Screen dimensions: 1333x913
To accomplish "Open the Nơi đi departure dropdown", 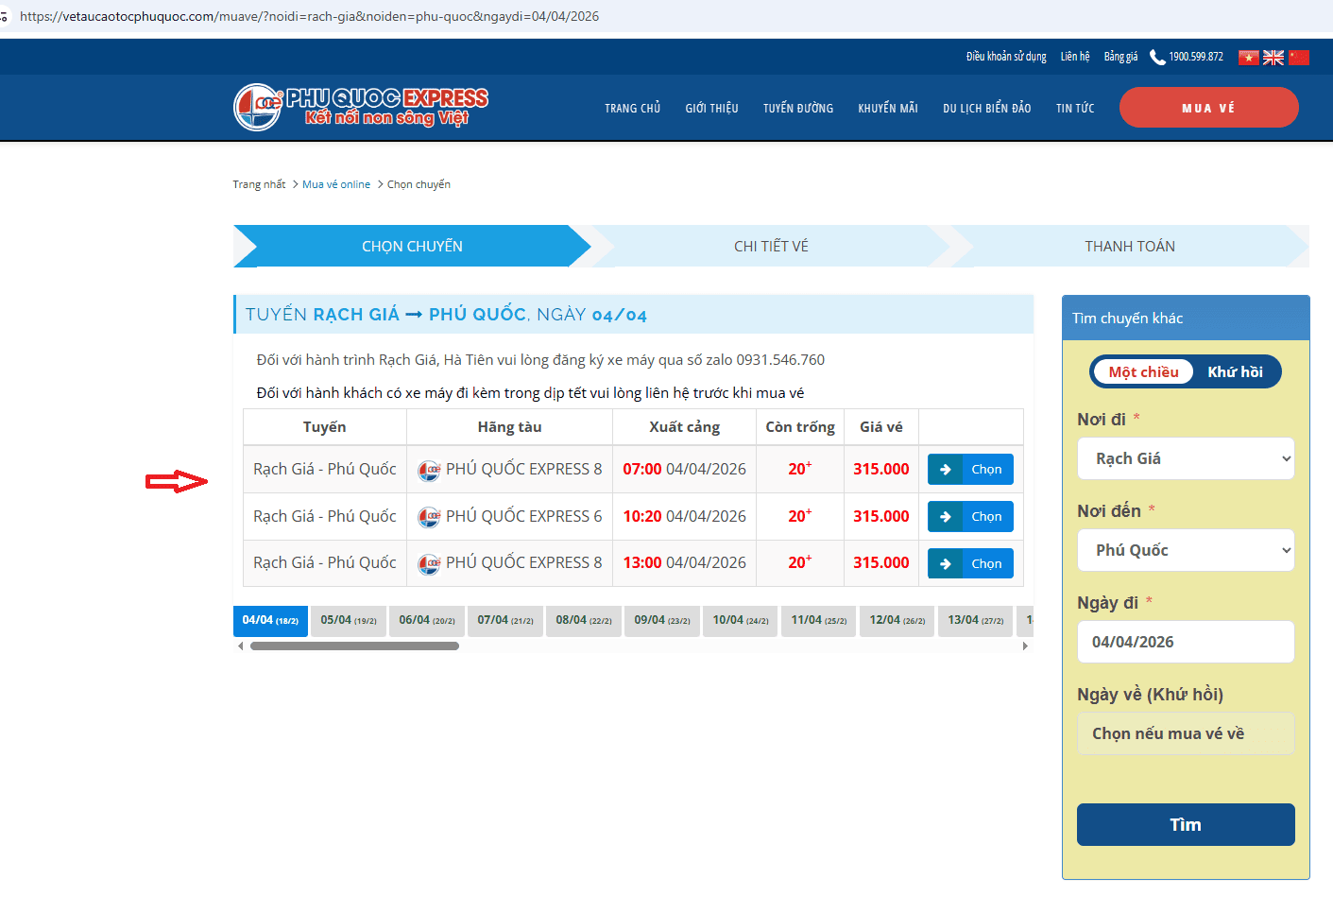I will coord(1185,458).
